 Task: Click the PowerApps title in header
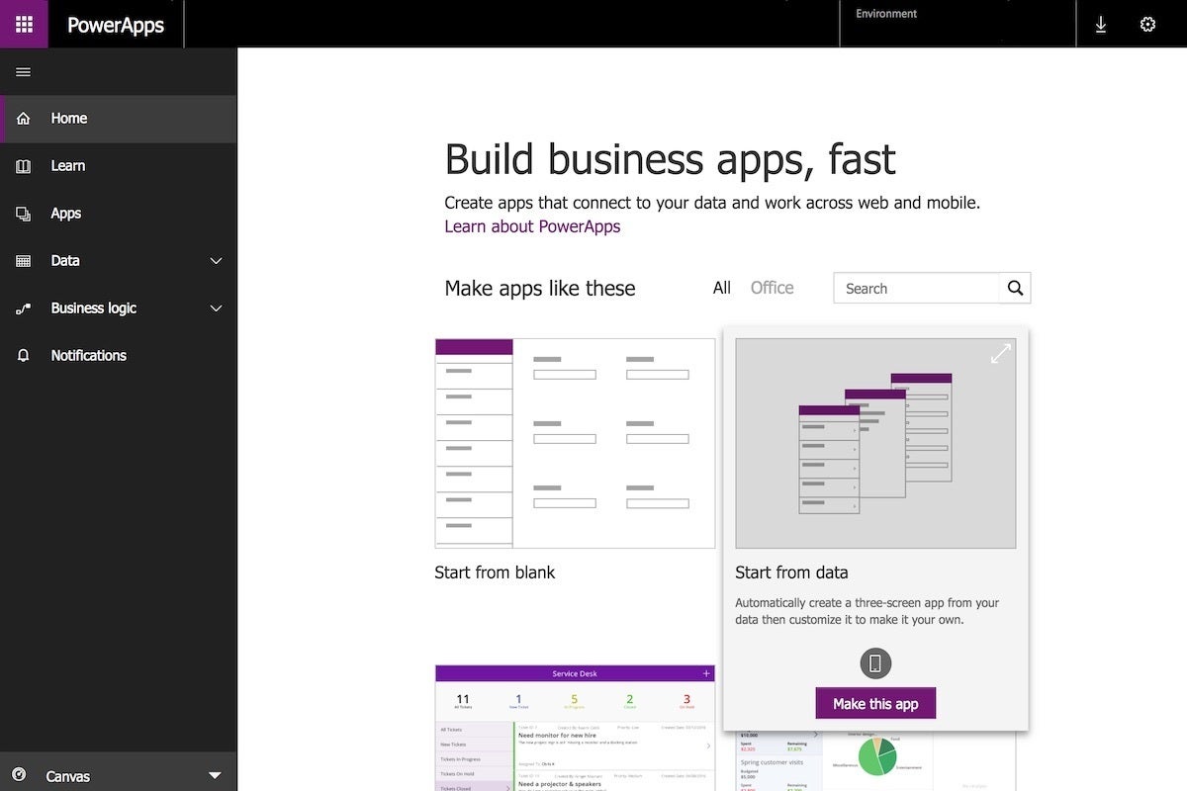pyautogui.click(x=116, y=25)
